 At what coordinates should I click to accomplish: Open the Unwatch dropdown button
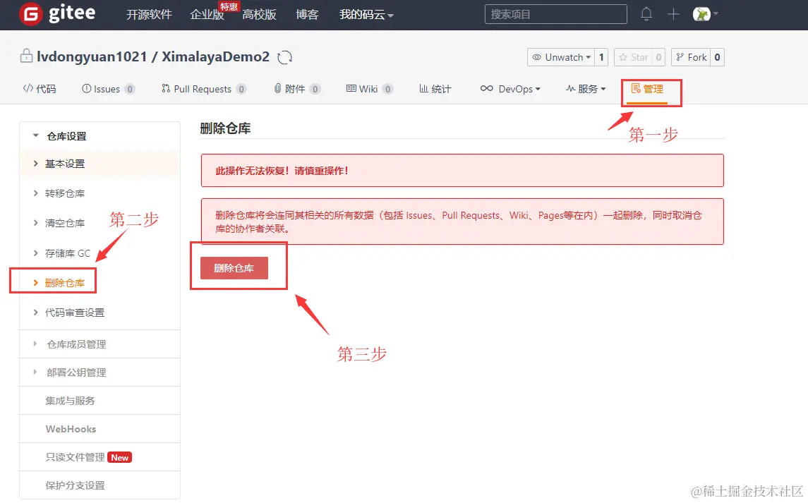(x=560, y=57)
